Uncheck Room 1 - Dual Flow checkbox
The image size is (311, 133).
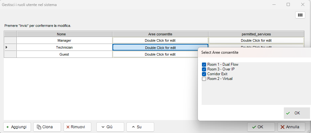click(204, 64)
